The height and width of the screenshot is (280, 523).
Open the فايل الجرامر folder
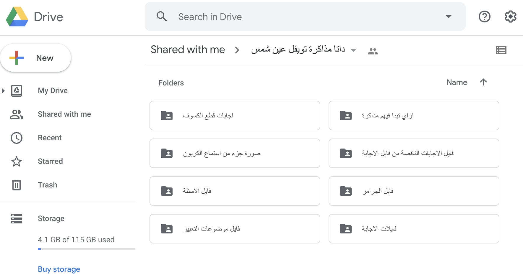tap(413, 191)
